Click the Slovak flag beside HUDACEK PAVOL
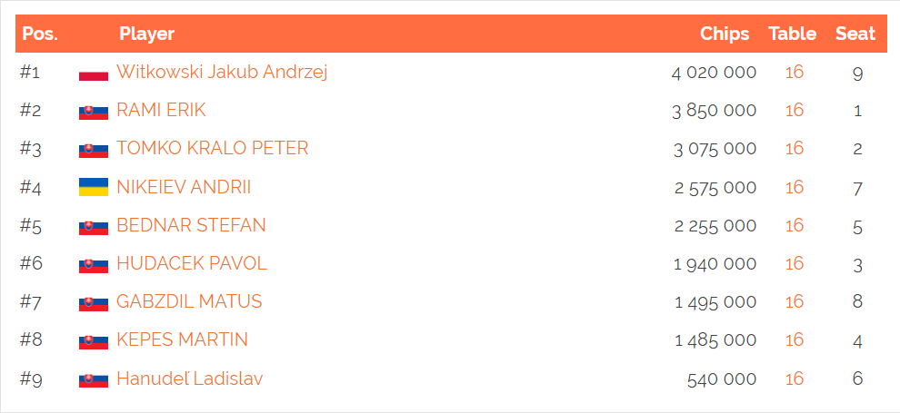Viewport: 900px width, 413px height. 94,264
